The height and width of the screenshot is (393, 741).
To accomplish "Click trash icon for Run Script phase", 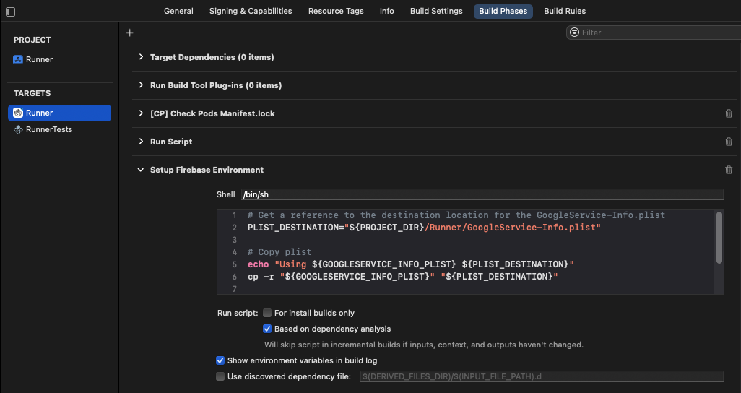I will [728, 142].
